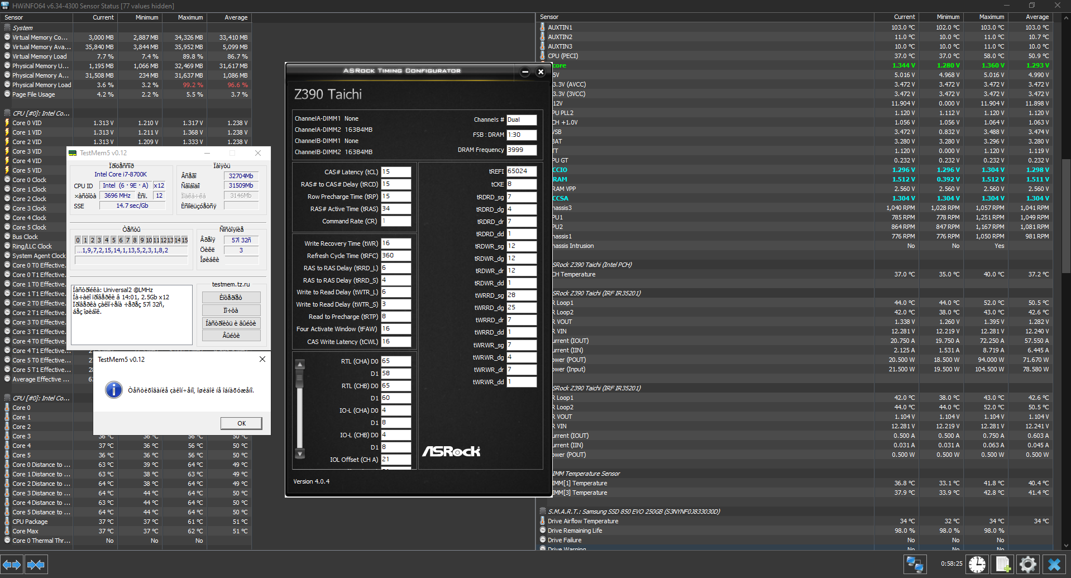Select the thermometer icon beside AUXTIN1

tap(542, 27)
